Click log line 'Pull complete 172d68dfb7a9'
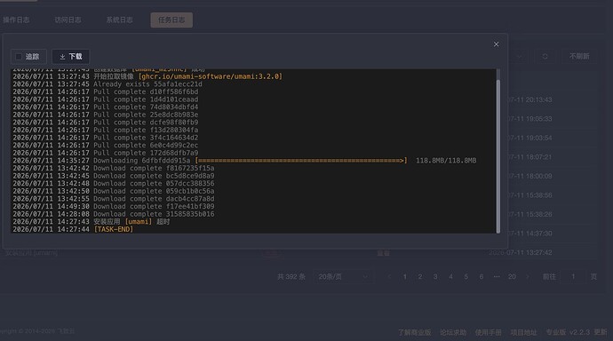 (x=146, y=153)
